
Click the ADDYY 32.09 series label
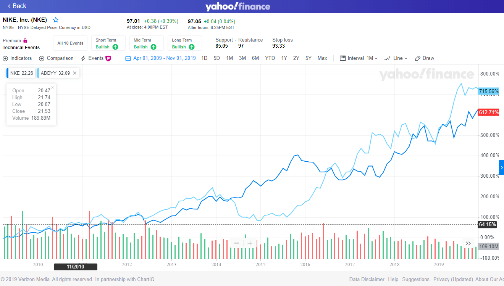coord(55,73)
